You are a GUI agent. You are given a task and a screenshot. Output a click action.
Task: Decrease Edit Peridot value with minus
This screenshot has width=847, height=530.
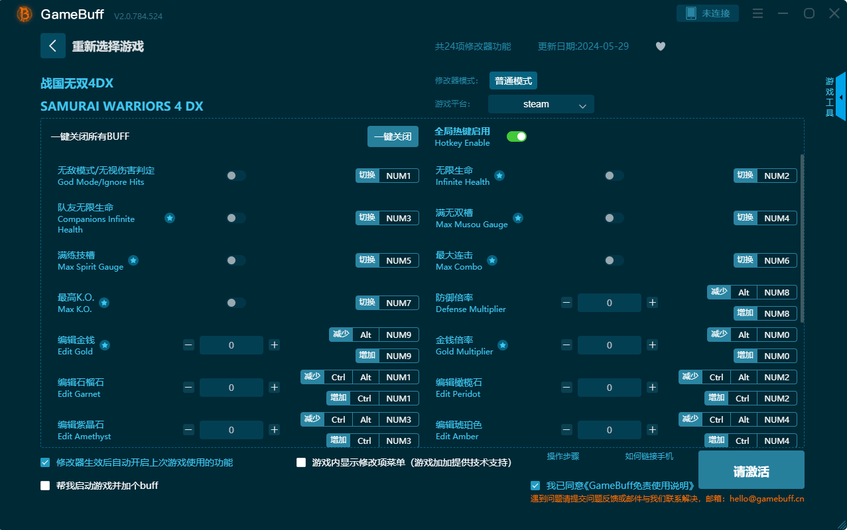click(x=566, y=388)
